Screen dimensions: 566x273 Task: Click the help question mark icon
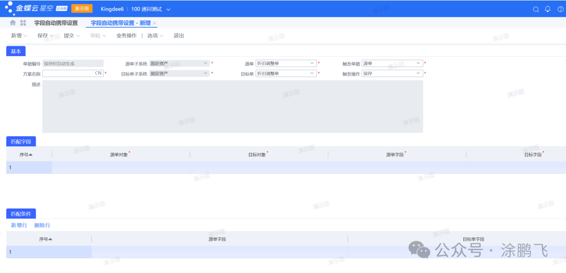559,9
